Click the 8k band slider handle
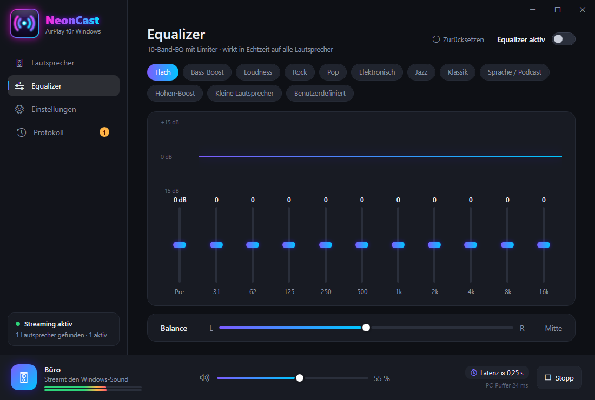The height and width of the screenshot is (400, 595). click(507, 245)
